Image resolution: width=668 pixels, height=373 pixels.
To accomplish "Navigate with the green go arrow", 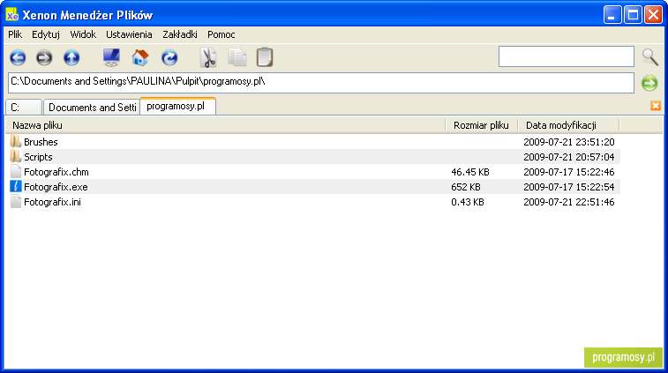I will click(x=649, y=83).
